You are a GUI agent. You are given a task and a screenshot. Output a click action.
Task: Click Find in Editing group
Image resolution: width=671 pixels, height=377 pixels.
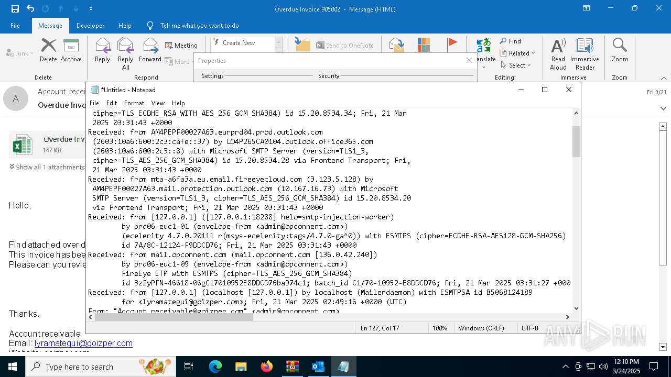tap(510, 41)
